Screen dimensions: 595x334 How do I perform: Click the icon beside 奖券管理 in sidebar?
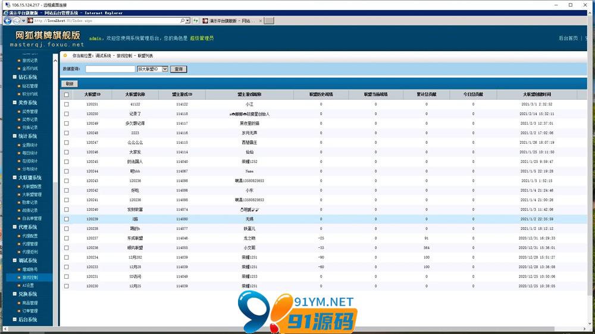tap(19, 112)
